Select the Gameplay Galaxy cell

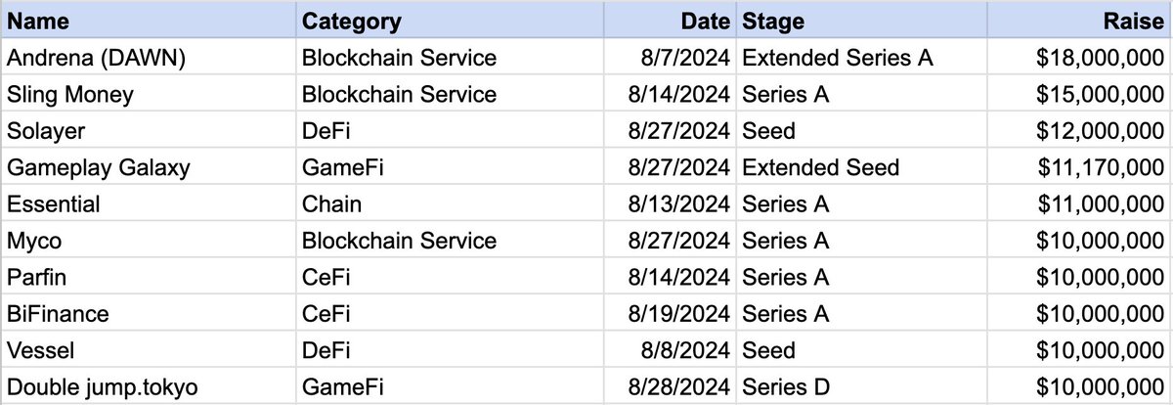coord(149,167)
